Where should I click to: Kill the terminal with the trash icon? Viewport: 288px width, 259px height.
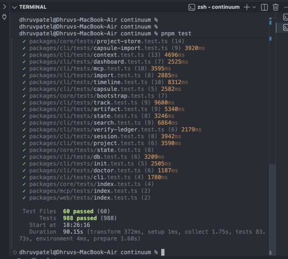275,7
